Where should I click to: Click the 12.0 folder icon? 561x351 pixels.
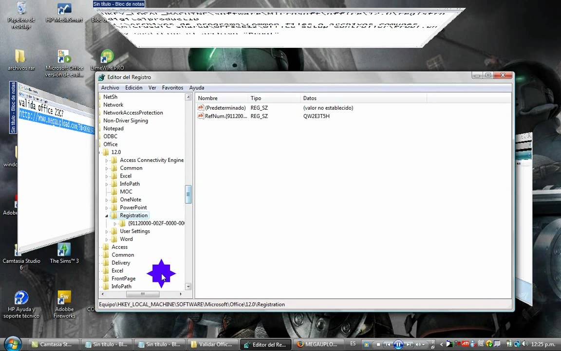(106, 152)
